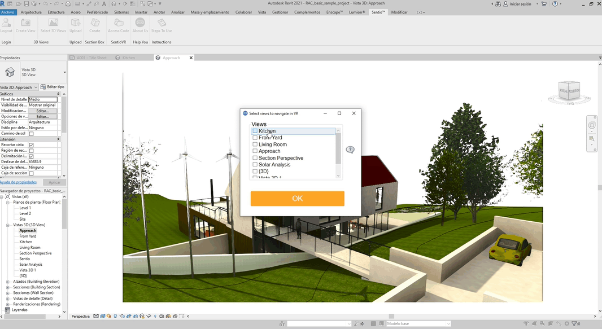Click the About Us icon
The width and height of the screenshot is (602, 329).
(x=140, y=23)
